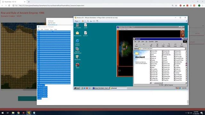Viewport: 205px width, 115px height.
Task: Click the horizontal scrollbar thumb in Ancient window
Action: click(x=159, y=83)
